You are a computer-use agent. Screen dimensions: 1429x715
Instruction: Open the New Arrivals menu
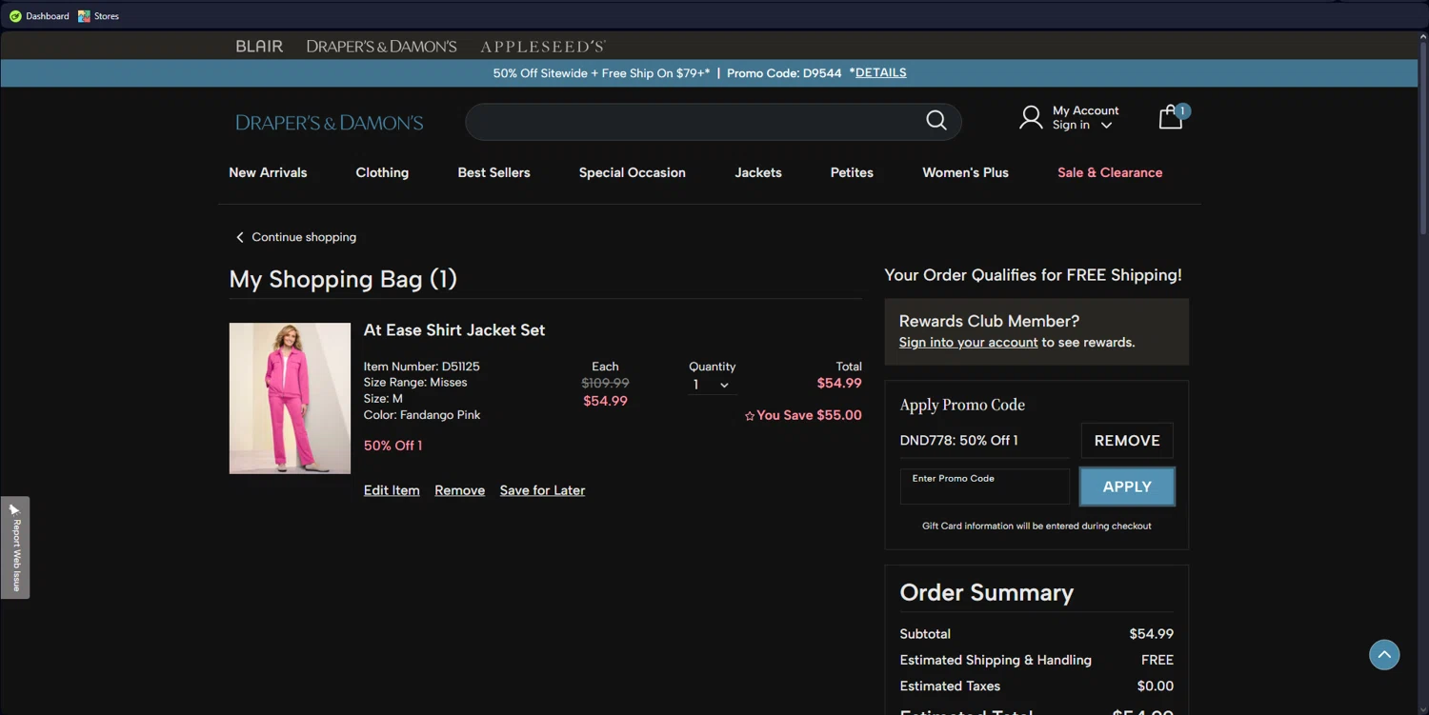click(268, 172)
